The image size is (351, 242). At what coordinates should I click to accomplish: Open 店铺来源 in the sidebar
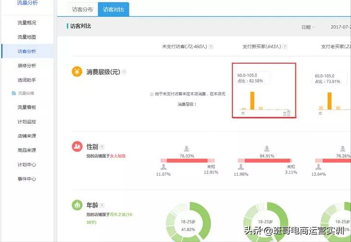pyautogui.click(x=26, y=136)
